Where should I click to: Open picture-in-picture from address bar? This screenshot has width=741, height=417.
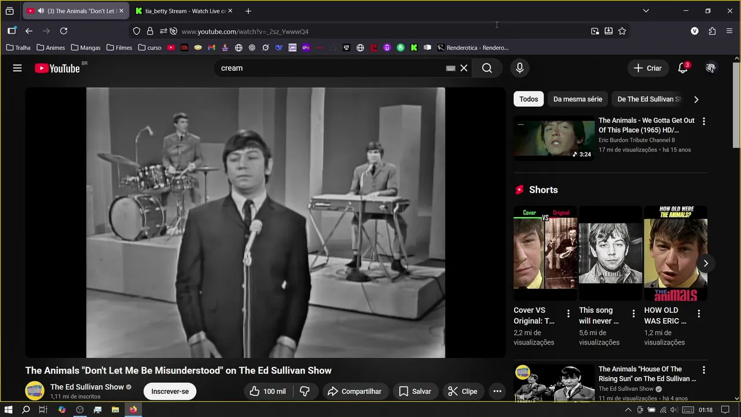click(x=595, y=31)
